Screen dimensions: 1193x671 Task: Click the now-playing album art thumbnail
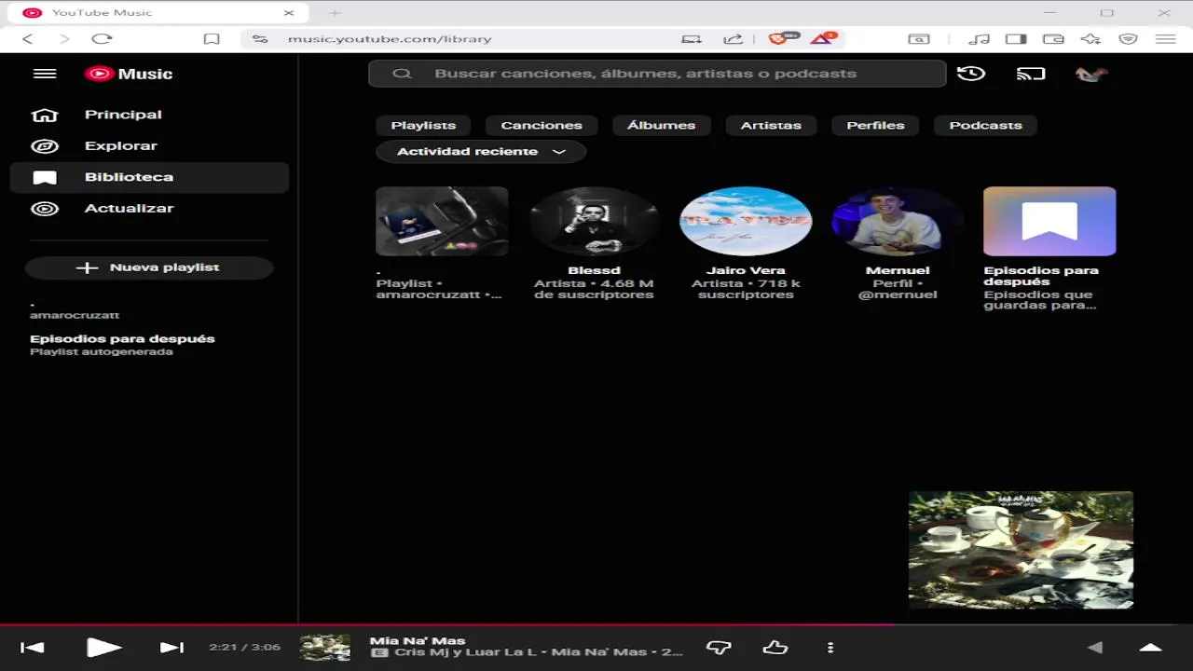(325, 648)
